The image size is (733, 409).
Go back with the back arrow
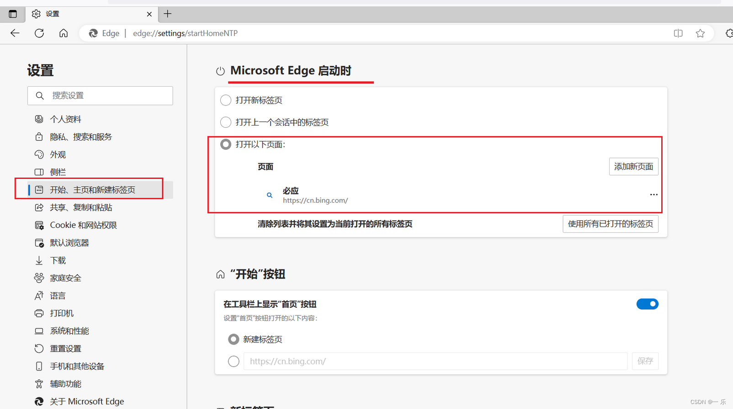coord(15,33)
